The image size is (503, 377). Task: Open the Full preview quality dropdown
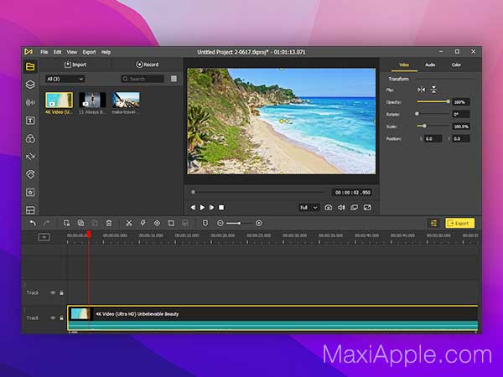click(x=309, y=208)
